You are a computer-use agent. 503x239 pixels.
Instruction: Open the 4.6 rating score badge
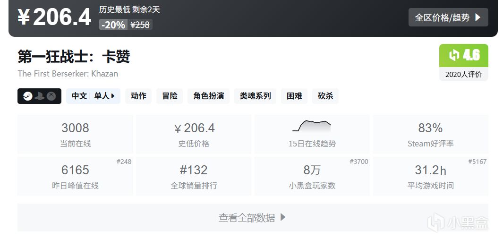463,56
